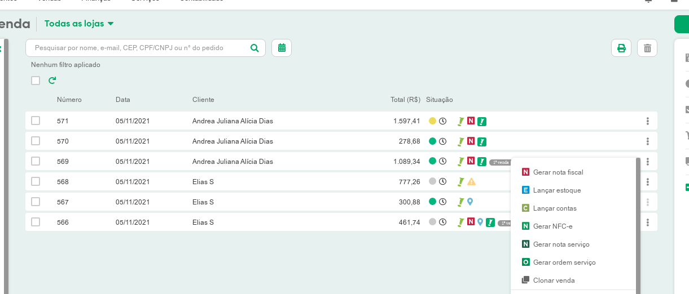Open actions menu for order 571

648,121
